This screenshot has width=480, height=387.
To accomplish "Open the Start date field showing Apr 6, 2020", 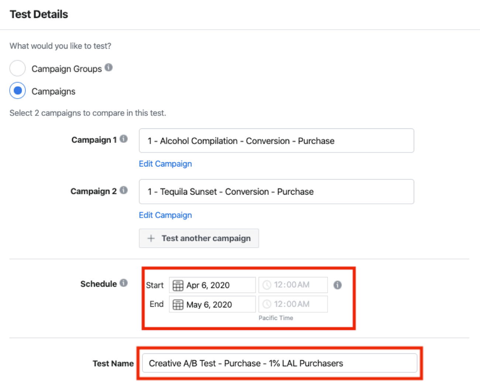I will 212,285.
